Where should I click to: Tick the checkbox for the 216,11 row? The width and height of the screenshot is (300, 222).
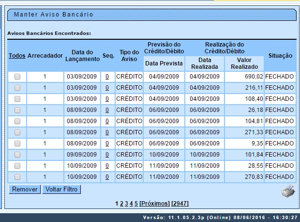click(17, 88)
